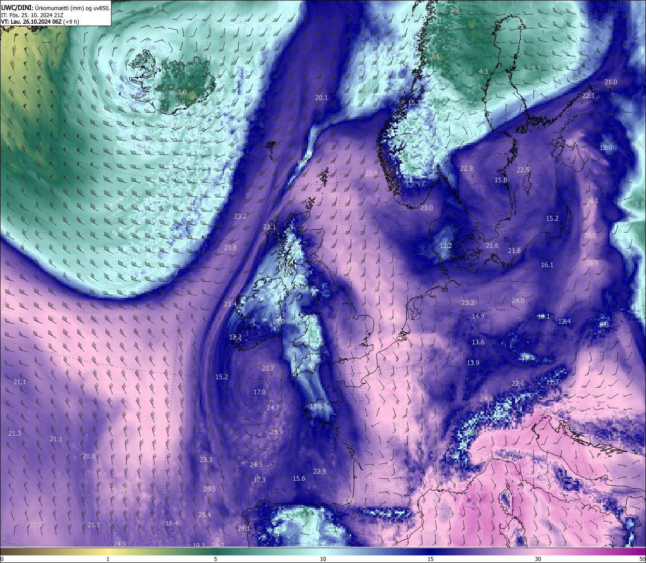Click the map value 11.5 over Cornwall
The height and width of the screenshot is (563, 646).
tap(316, 406)
